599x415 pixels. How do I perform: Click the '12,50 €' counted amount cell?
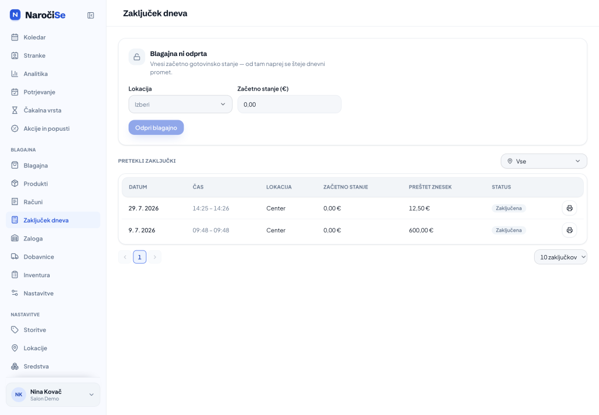pyautogui.click(x=419, y=208)
